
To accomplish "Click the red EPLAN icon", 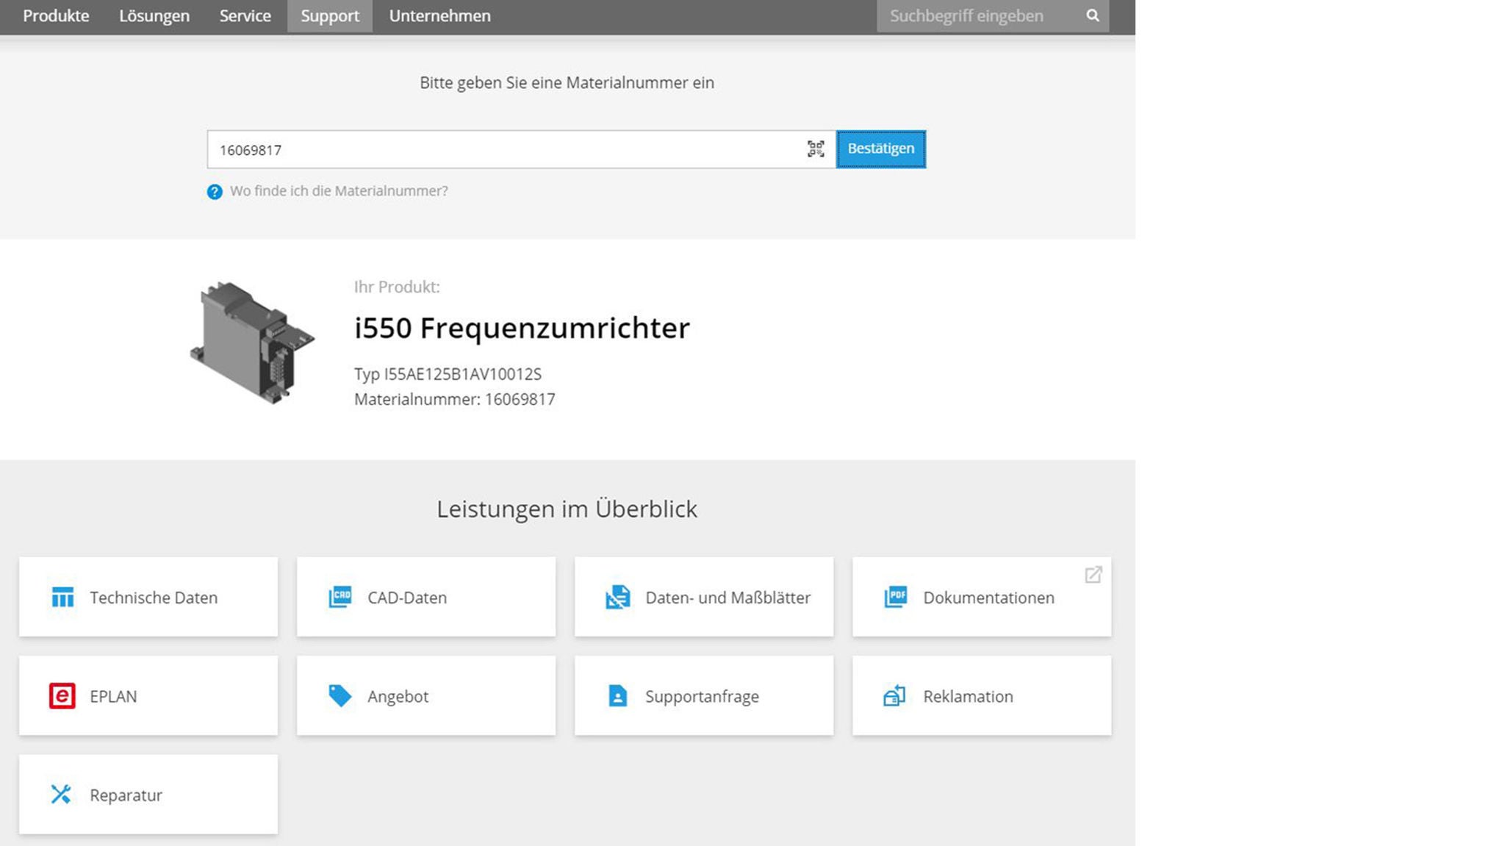I will tap(62, 695).
